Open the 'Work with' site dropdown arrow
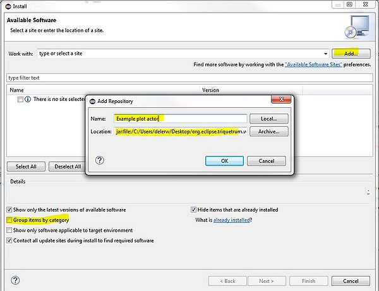Image resolution: width=379 pixels, height=291 pixels. pos(325,54)
